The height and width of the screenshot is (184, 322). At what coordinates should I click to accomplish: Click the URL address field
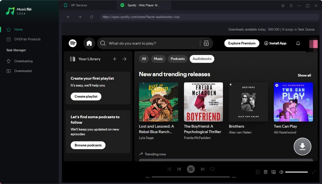pyautogui.click(x=210, y=17)
